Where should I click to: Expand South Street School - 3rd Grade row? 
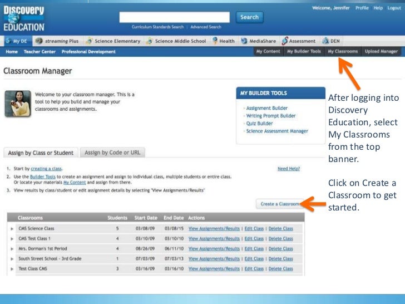pyautogui.click(x=12, y=259)
